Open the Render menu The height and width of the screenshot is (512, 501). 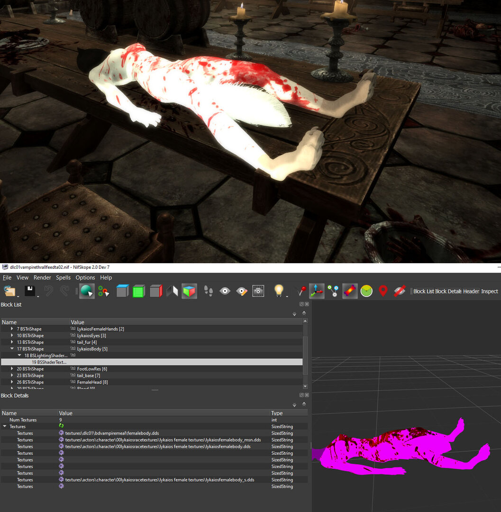(42, 277)
